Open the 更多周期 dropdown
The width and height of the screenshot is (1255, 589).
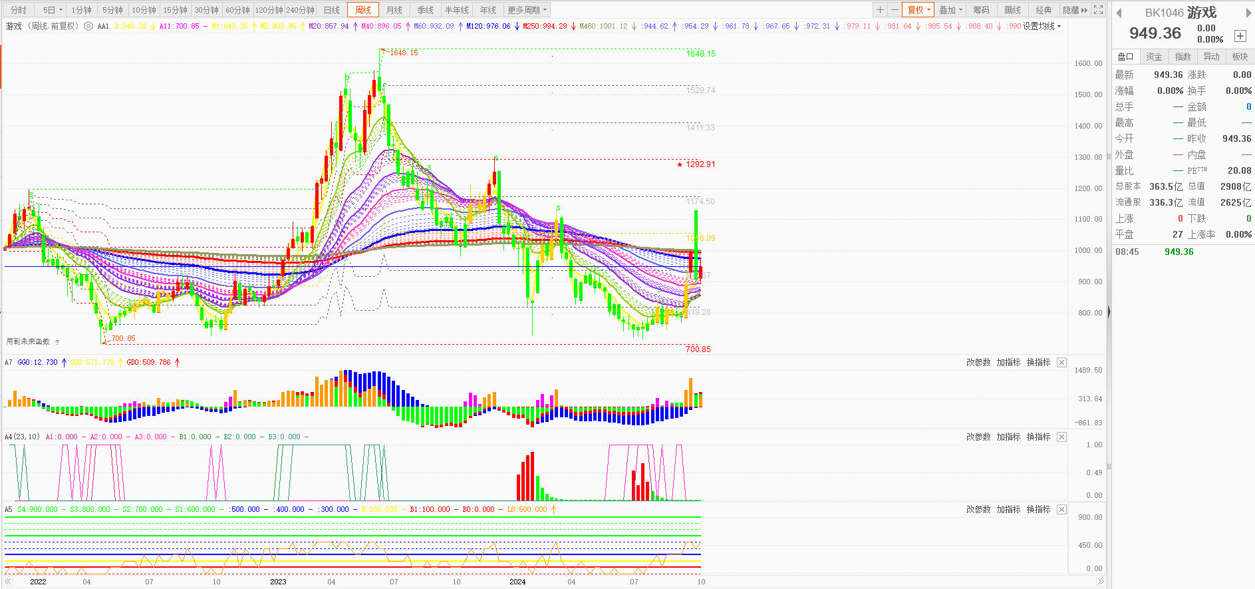coord(527,10)
